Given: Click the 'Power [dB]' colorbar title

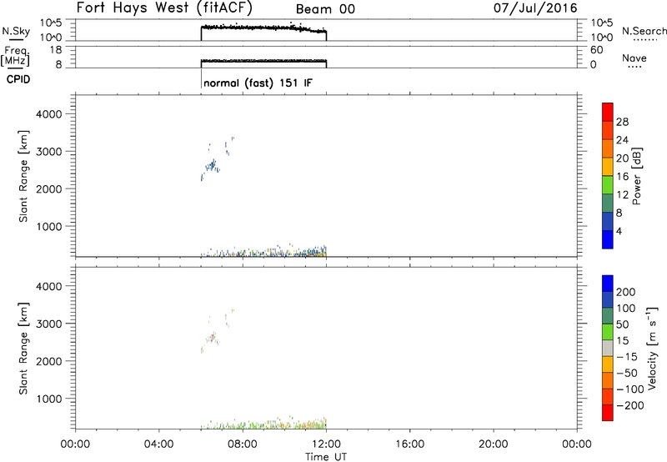Looking at the screenshot, I should coord(636,176).
